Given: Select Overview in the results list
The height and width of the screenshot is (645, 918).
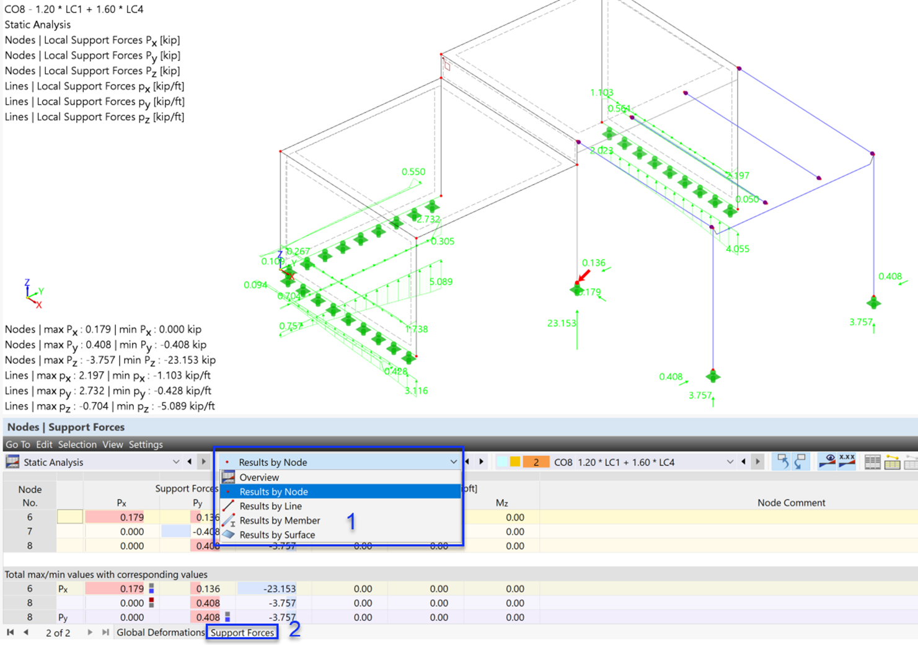Looking at the screenshot, I should click(x=259, y=477).
